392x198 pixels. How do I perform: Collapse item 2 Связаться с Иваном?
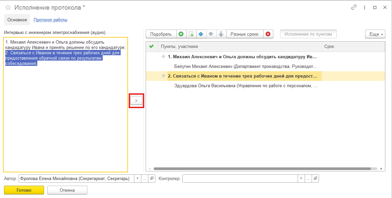click(x=163, y=76)
